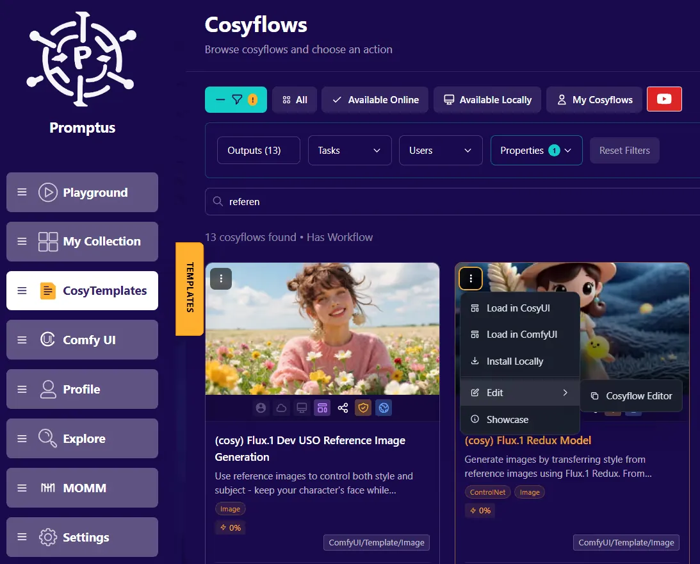Click the Comfy UI logo icon

click(x=48, y=339)
